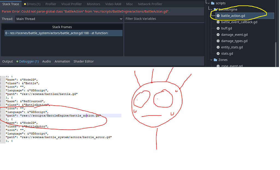Viewport: 280px width, 170px height.
Task: Click gear icon of battle_event_callback.gd
Action: tap(218, 22)
